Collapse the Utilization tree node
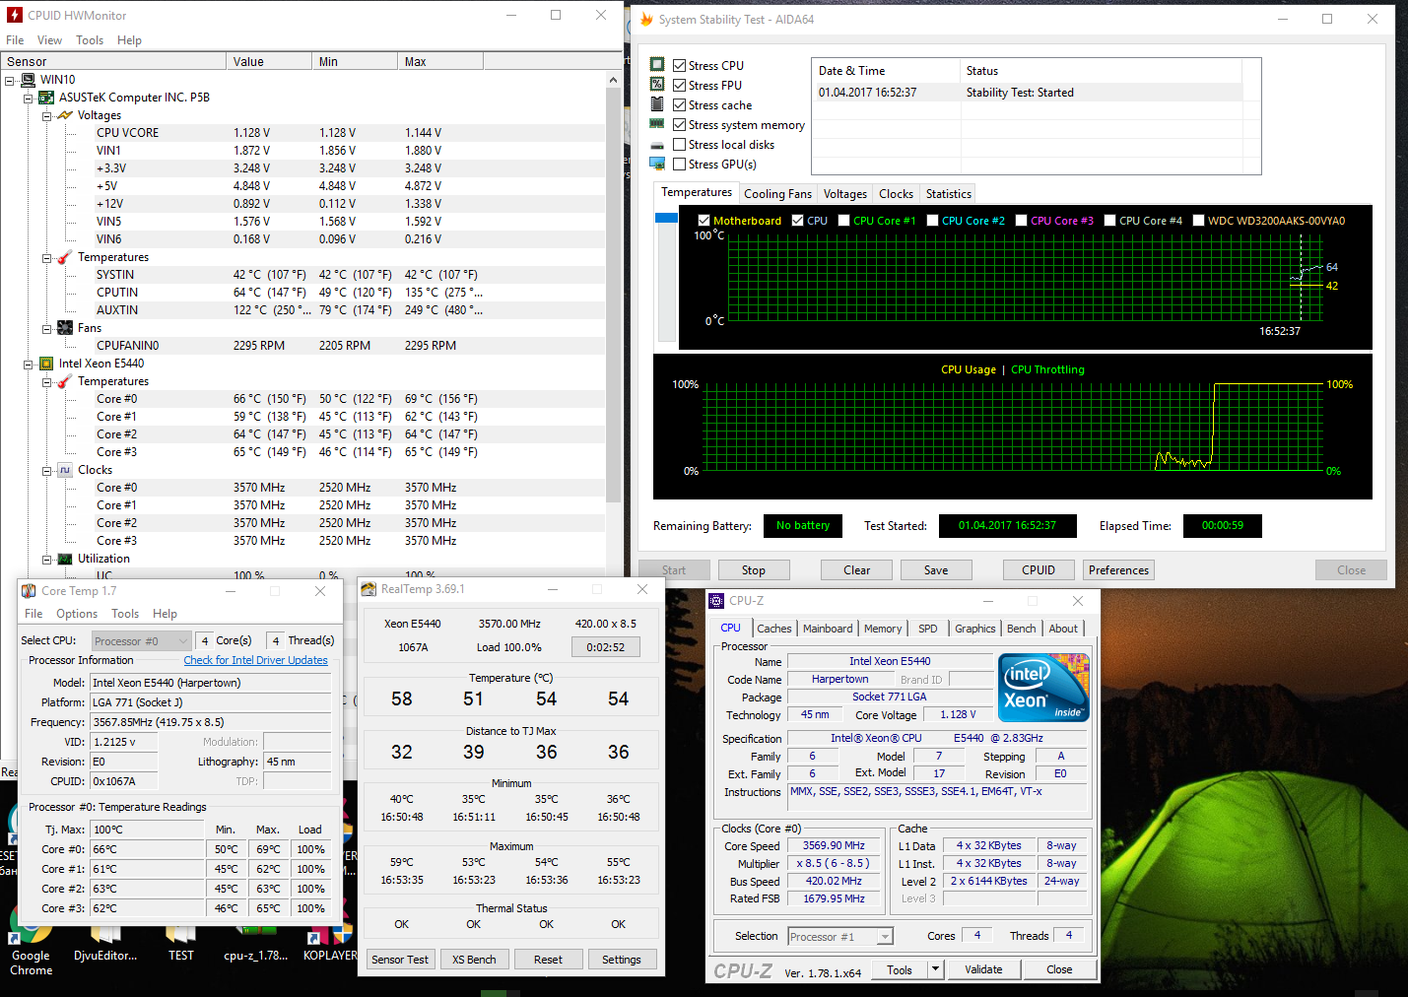Image resolution: width=1408 pixels, height=997 pixels. 47,559
